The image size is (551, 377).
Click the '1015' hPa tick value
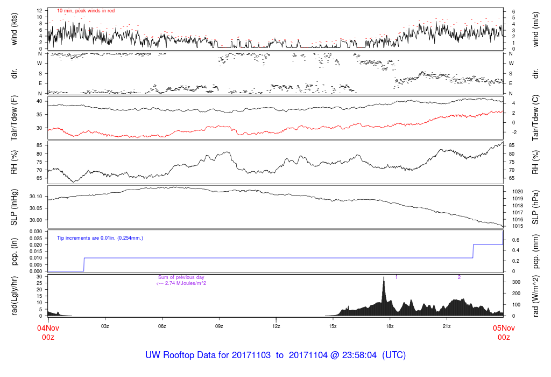518,227
